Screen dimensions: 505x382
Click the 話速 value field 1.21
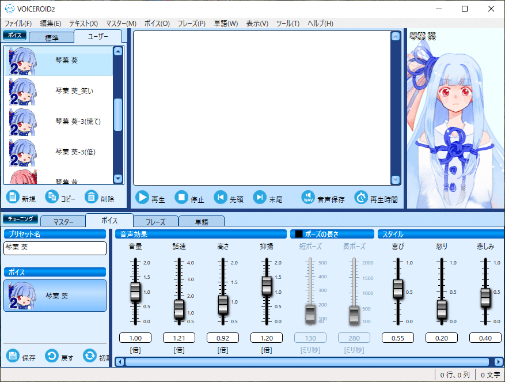tap(179, 338)
